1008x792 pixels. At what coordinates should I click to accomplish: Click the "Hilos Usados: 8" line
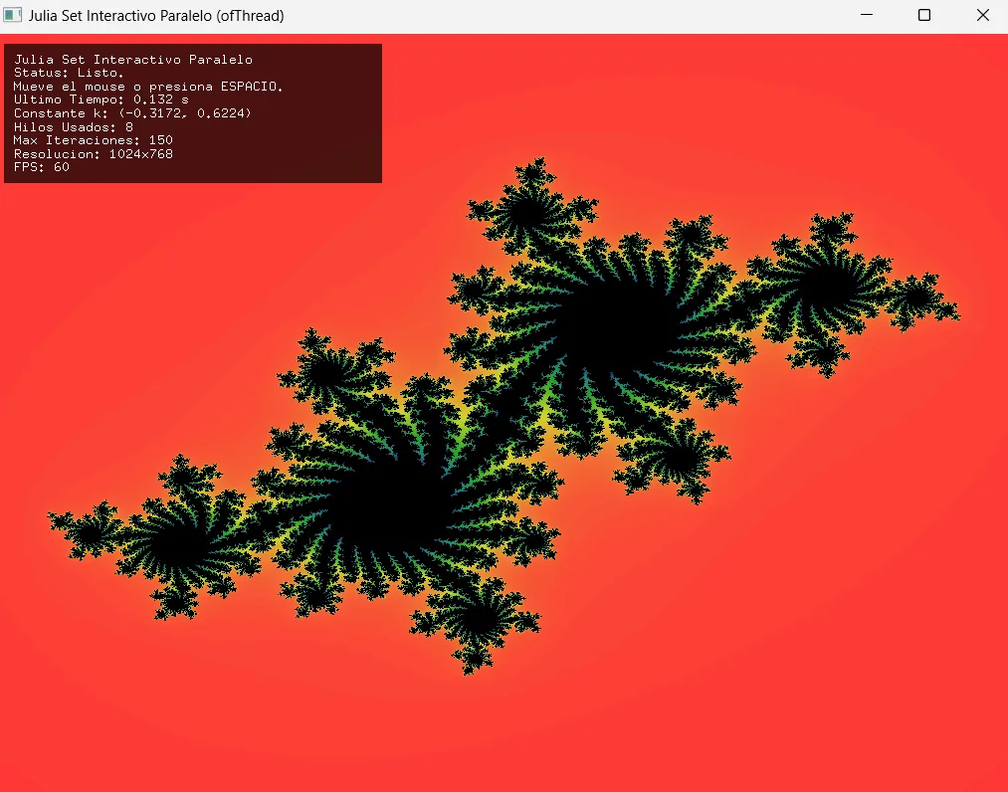(73, 126)
